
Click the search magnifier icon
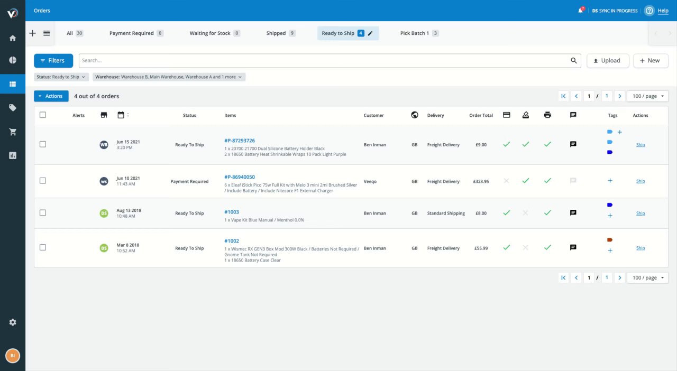pyautogui.click(x=574, y=61)
